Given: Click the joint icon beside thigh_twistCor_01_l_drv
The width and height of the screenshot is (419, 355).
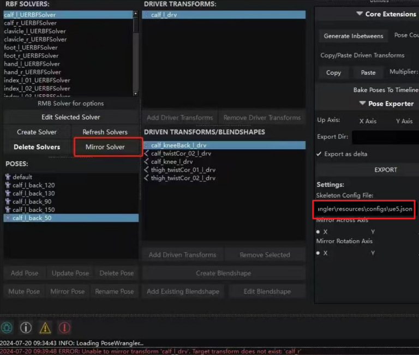Looking at the screenshot, I should 146,170.
